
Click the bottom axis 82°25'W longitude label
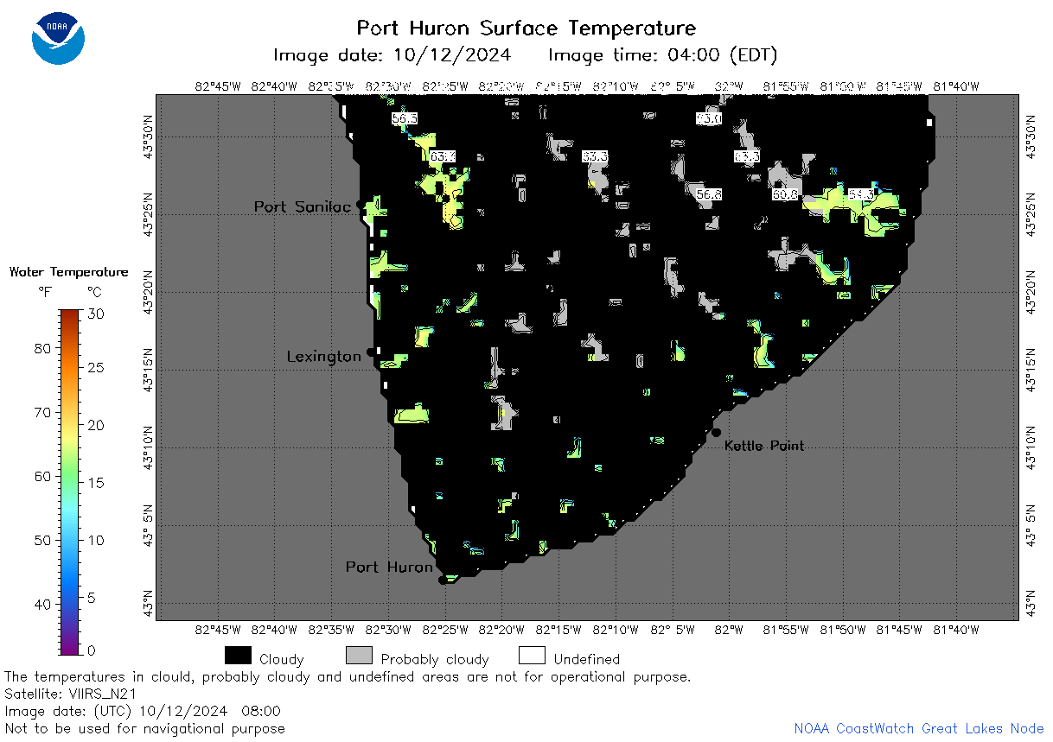444,631
